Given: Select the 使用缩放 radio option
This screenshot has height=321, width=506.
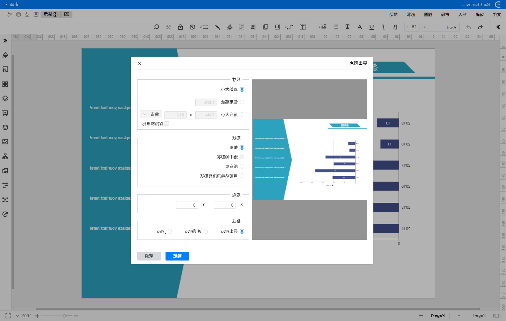Looking at the screenshot, I should [x=242, y=102].
